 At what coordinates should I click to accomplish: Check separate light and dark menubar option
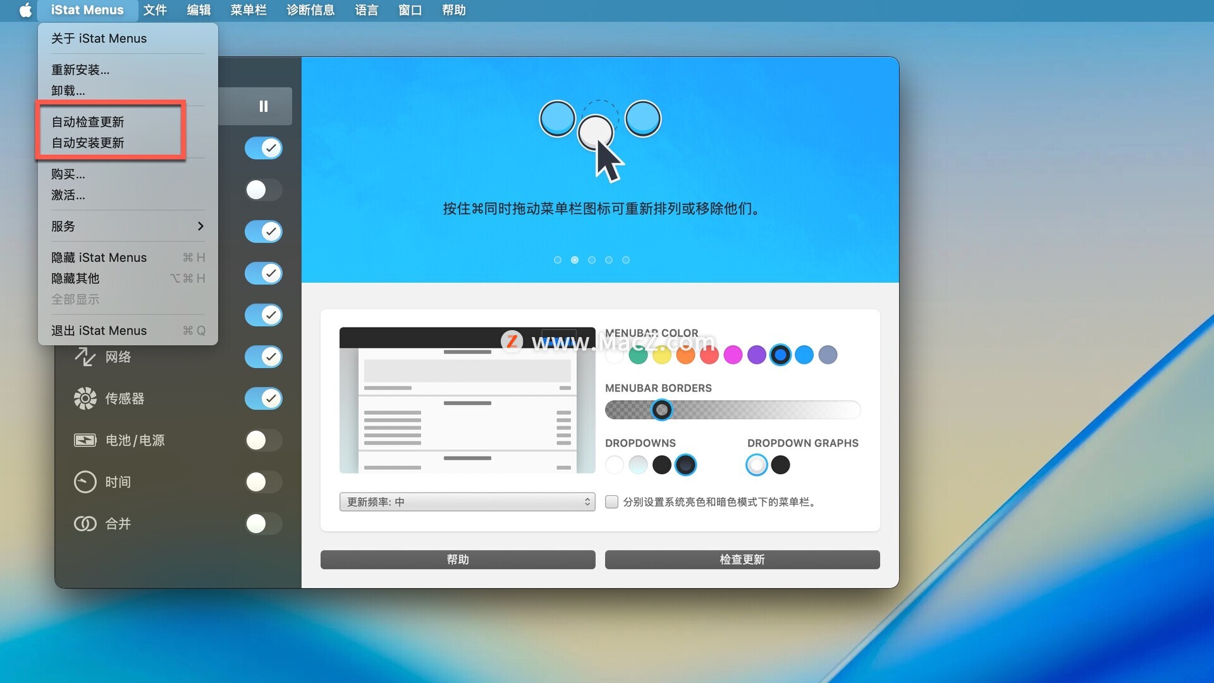coord(611,502)
